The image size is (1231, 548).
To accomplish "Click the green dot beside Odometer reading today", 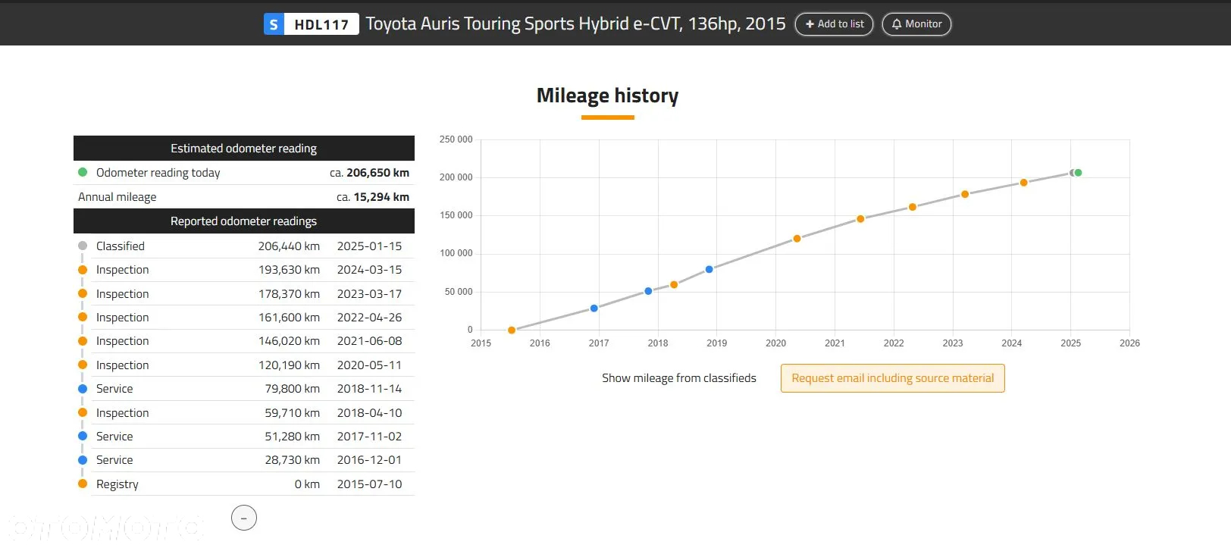I will (83, 172).
